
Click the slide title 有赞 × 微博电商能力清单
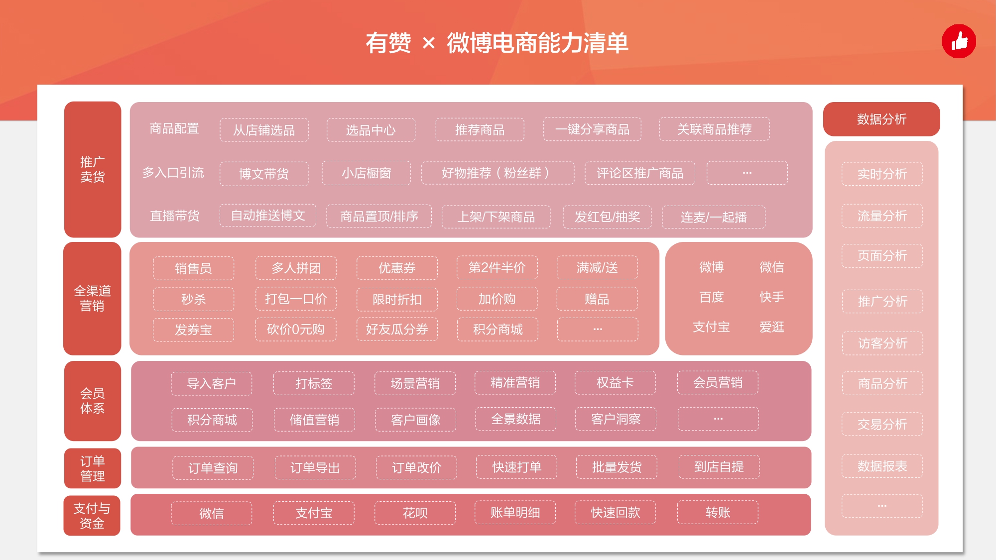[497, 43]
